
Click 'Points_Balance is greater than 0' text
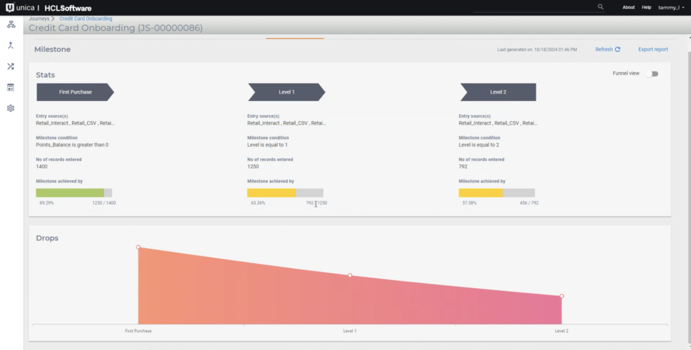point(72,145)
